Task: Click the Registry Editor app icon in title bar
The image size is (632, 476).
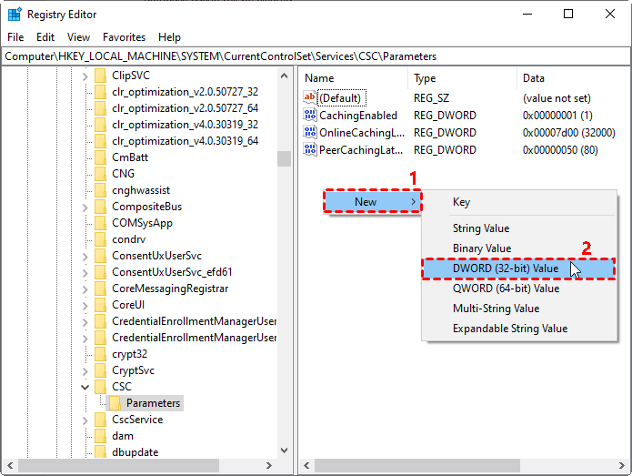Action: pyautogui.click(x=15, y=15)
